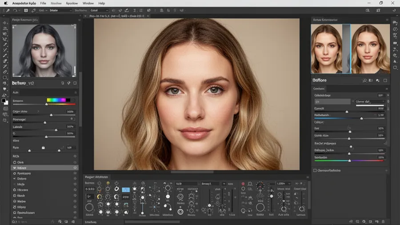Select the rectangle shape tool in left toolbar
400x225 pixels.
coord(4,77)
